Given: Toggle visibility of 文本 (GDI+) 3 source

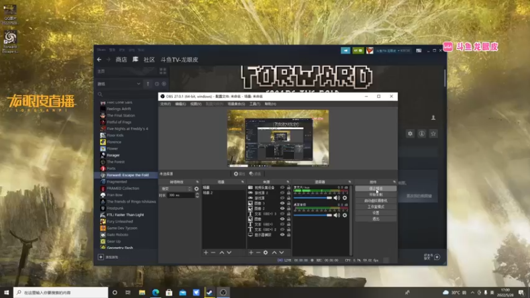Looking at the screenshot, I should click(282, 213).
